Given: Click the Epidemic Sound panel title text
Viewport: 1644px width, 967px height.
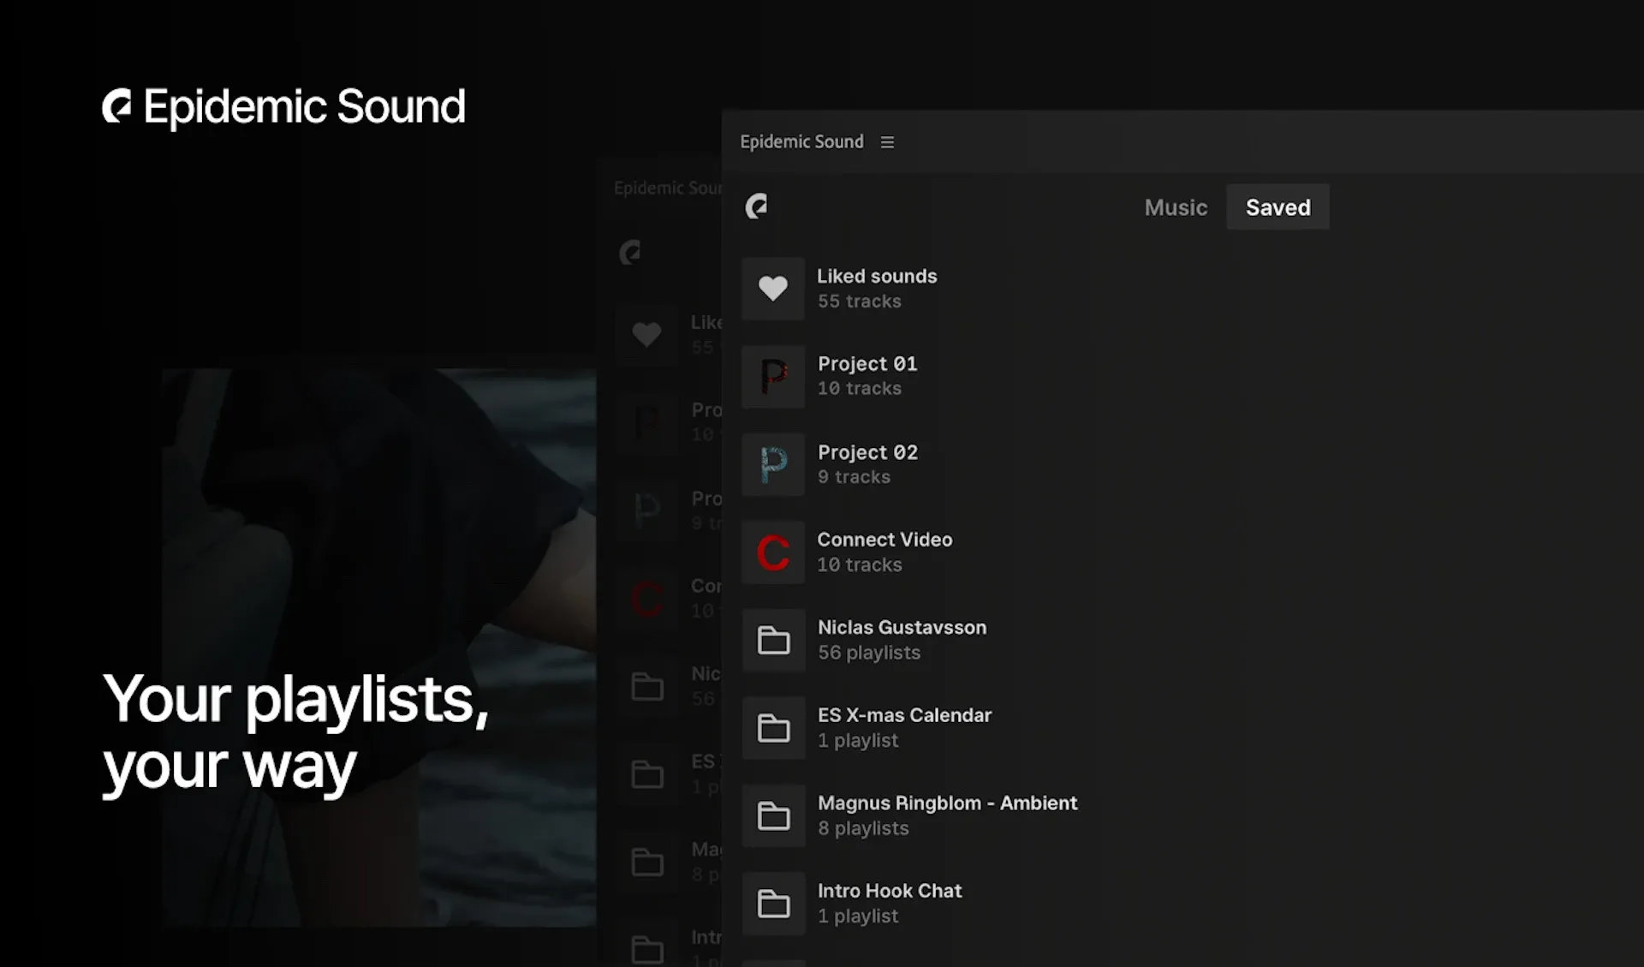Looking at the screenshot, I should [x=801, y=142].
